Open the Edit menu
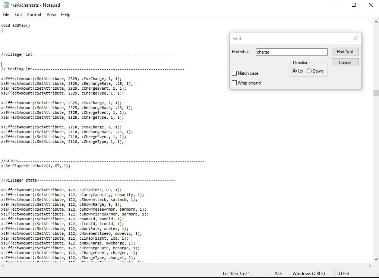This screenshot has width=379, height=278. 18,15
